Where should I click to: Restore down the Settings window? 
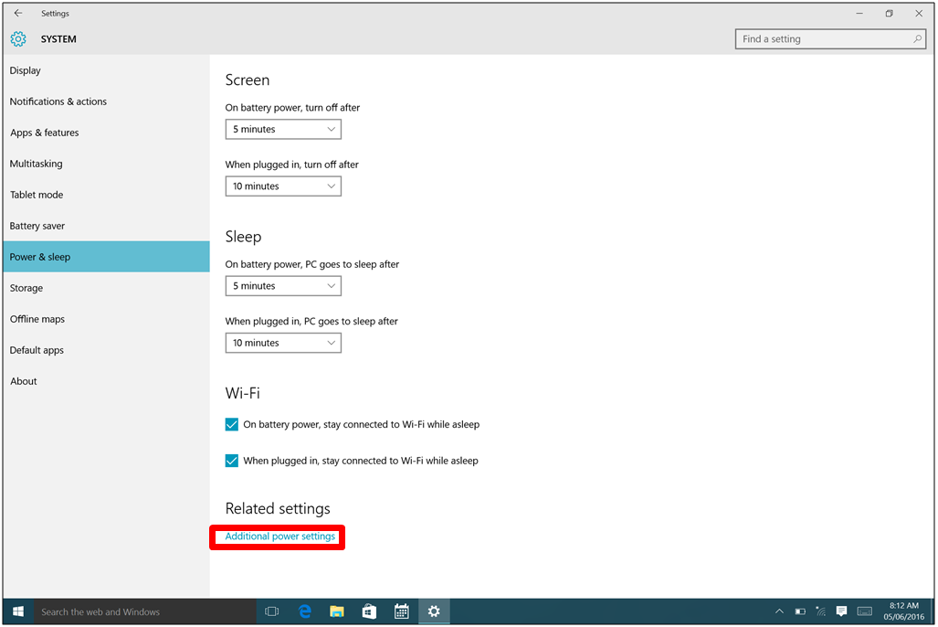pyautogui.click(x=889, y=13)
